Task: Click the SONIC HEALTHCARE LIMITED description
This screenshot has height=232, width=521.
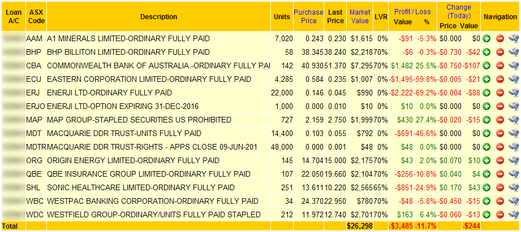Action: (141, 188)
